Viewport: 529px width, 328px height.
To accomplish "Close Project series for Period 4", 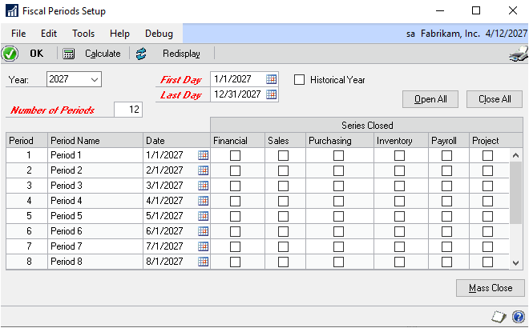I will pyautogui.click(x=488, y=201).
